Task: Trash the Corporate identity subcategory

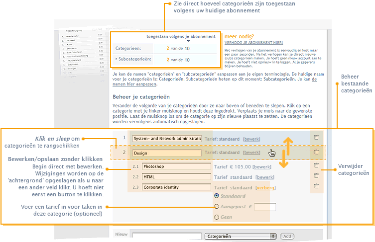Action: [316, 186]
